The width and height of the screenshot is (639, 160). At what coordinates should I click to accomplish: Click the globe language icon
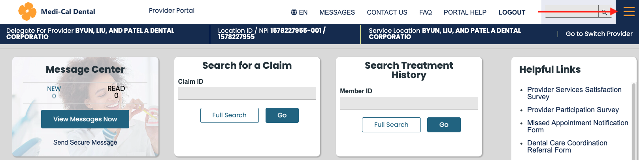point(294,12)
